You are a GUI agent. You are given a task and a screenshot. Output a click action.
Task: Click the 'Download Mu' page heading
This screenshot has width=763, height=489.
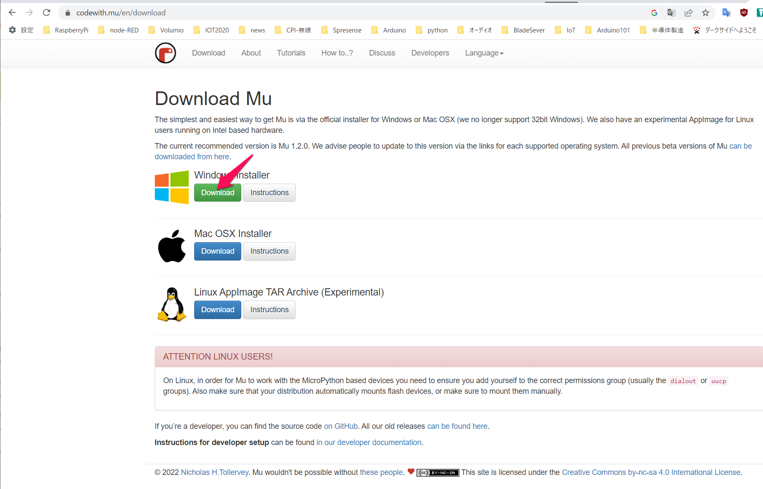click(x=213, y=99)
